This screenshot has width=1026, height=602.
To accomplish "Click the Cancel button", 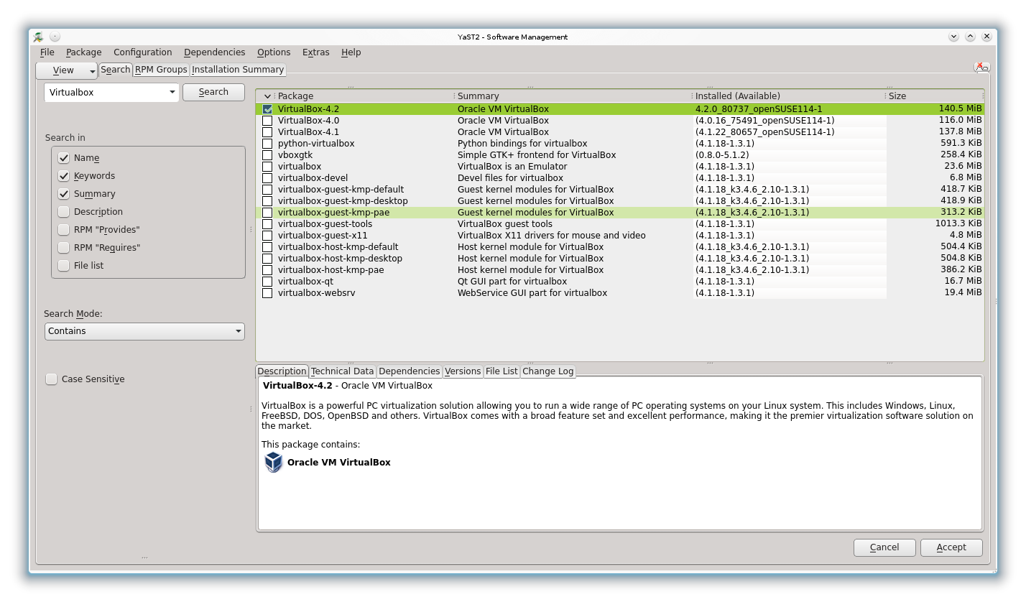I will [884, 547].
